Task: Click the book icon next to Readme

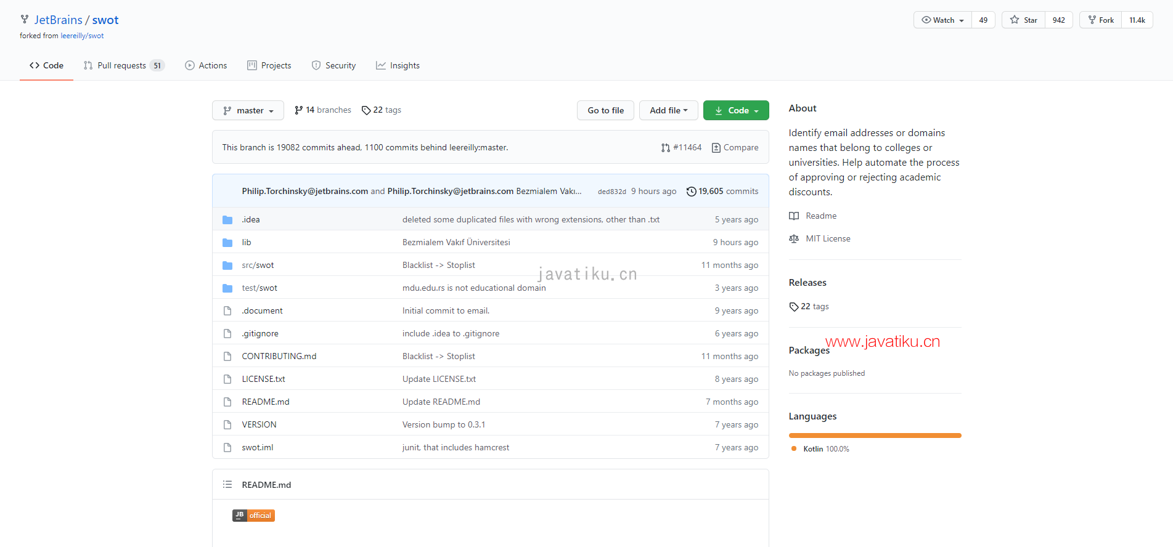Action: [x=794, y=216]
